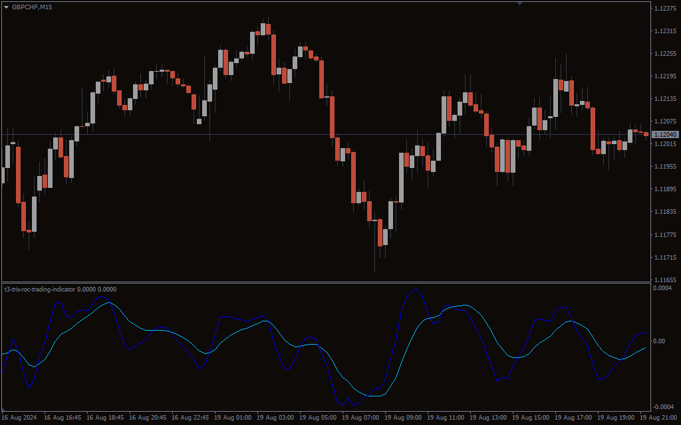Viewport: 681px width, 425px height.
Task: Click the 1.12135 label on price scale
Action: [x=665, y=99]
